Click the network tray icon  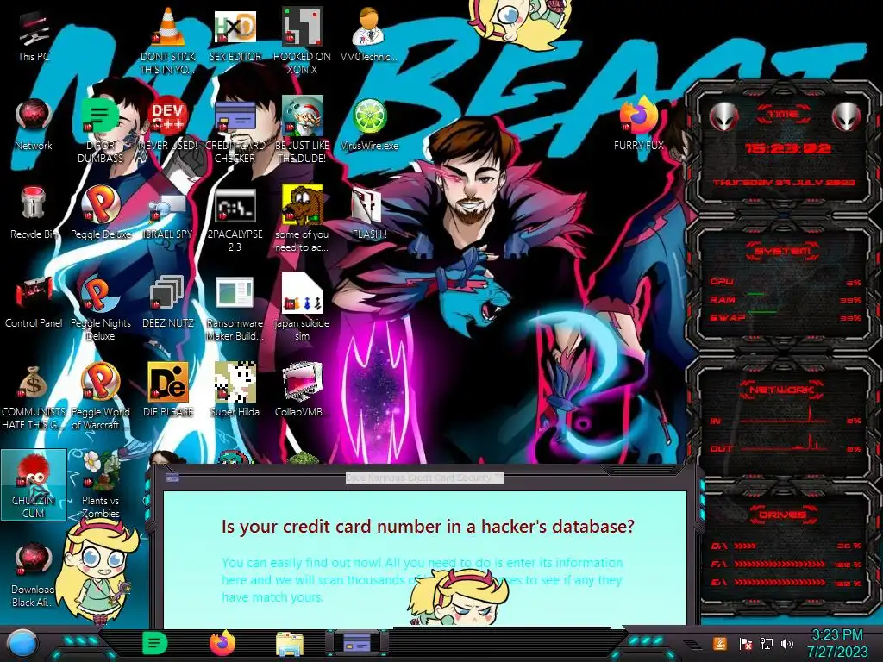pos(766,643)
